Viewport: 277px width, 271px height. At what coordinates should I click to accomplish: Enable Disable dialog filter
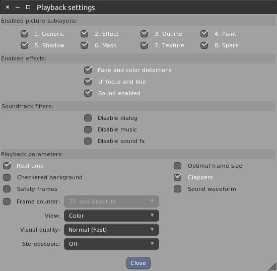pos(88,118)
